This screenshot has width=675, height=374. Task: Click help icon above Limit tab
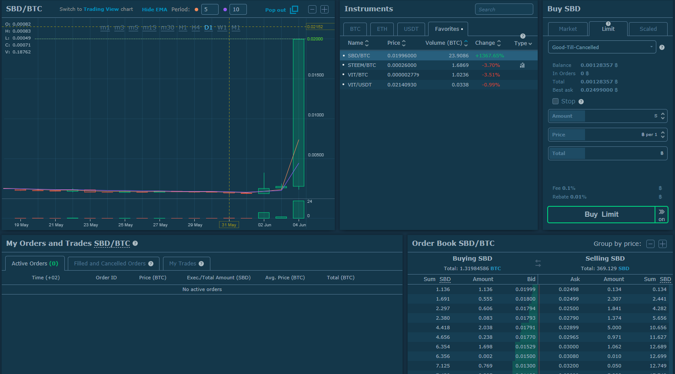(x=608, y=24)
